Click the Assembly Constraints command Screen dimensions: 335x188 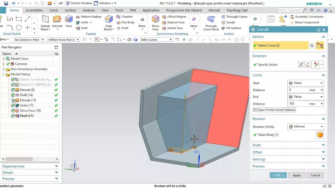307,17
